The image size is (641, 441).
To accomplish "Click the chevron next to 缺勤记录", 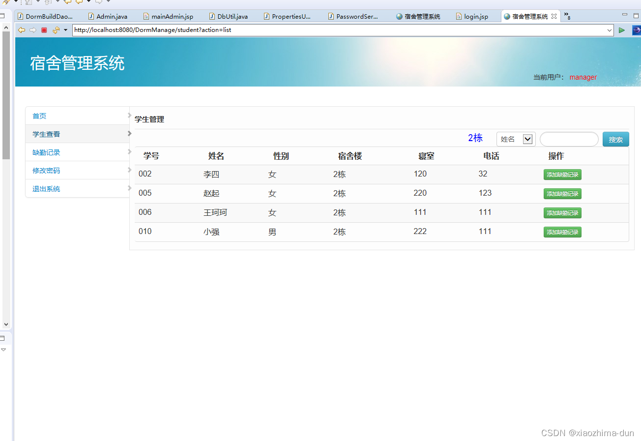I will pos(129,151).
